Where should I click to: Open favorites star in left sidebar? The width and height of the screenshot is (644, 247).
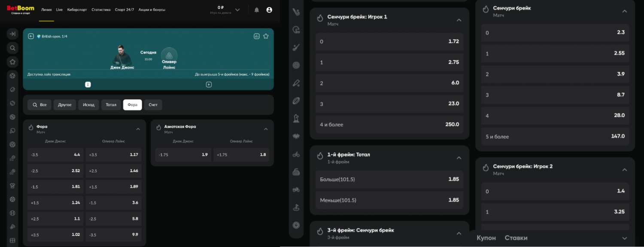[12, 62]
